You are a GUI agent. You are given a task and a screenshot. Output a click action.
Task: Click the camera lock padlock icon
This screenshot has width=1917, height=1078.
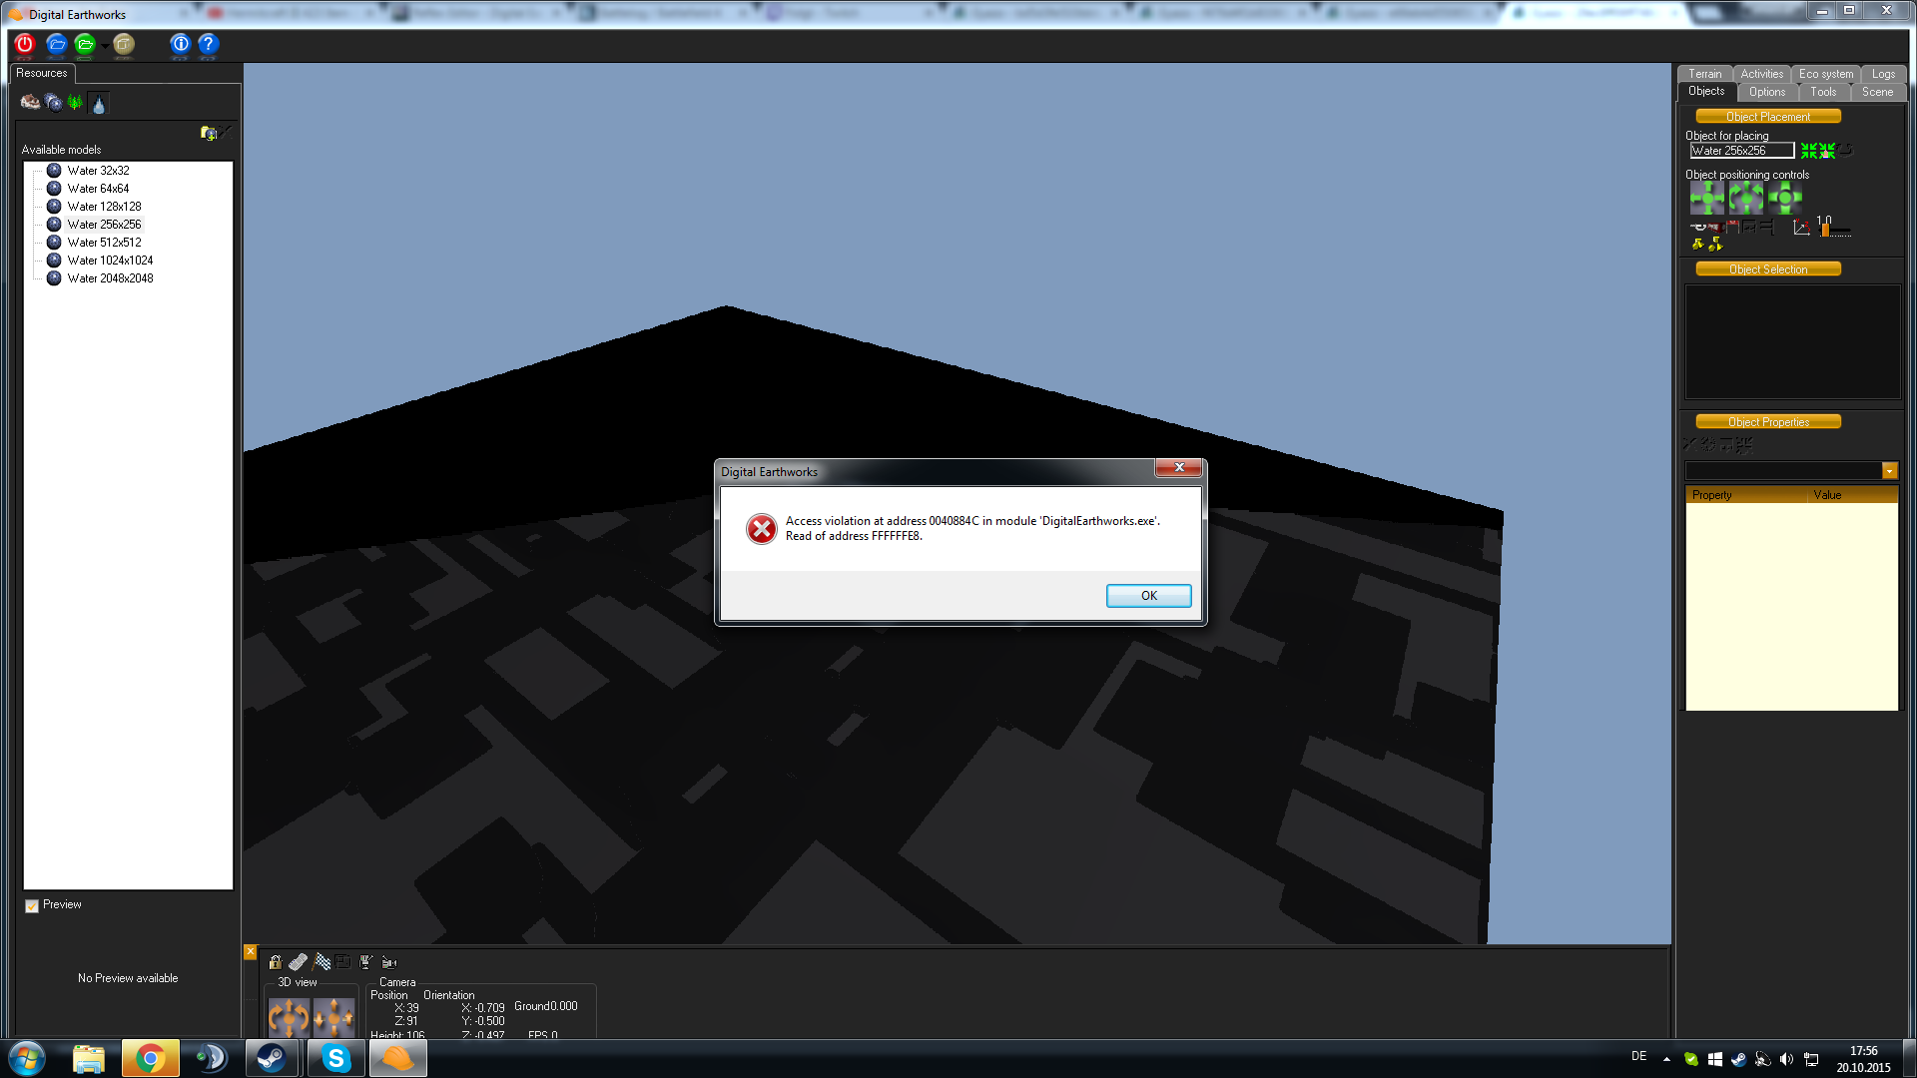tap(276, 962)
